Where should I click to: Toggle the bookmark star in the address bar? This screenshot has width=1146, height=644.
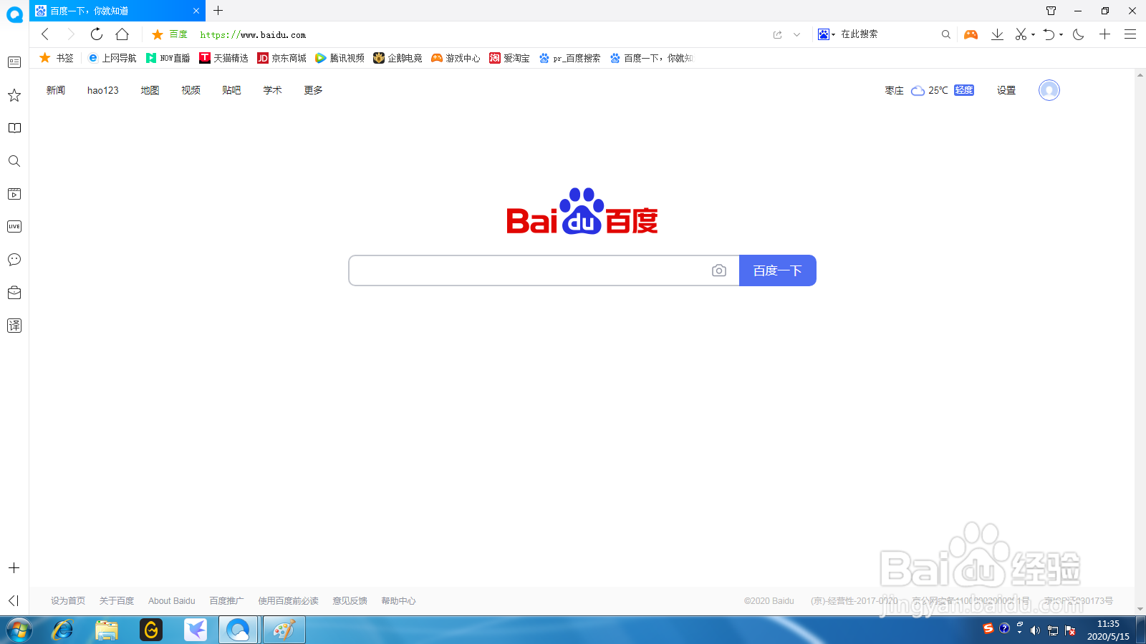[x=157, y=34]
